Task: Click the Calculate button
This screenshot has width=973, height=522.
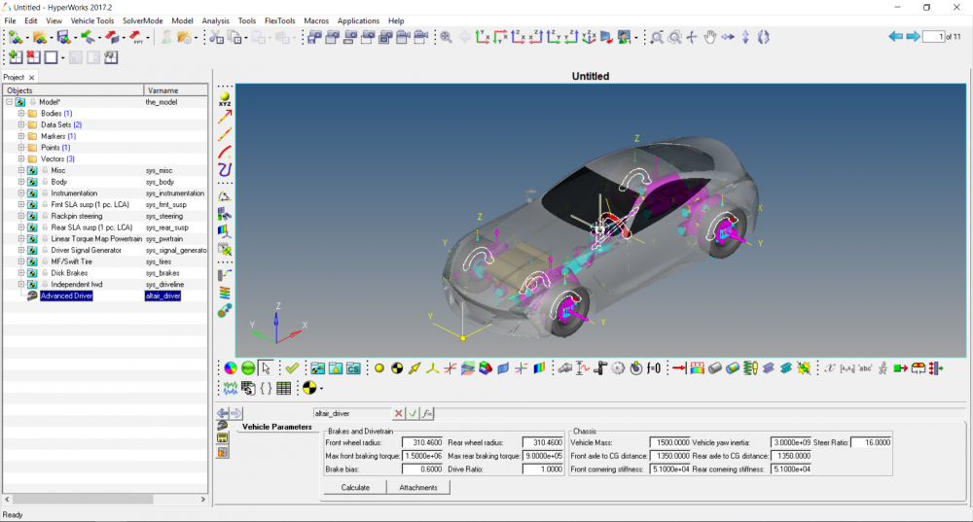Action: (x=355, y=487)
